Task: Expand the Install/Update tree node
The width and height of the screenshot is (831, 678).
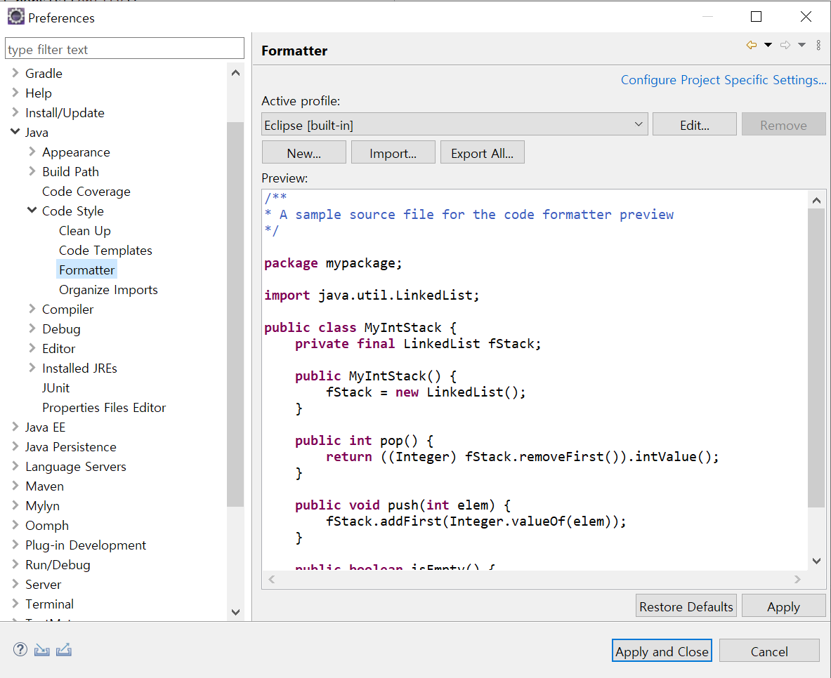Action: click(15, 112)
